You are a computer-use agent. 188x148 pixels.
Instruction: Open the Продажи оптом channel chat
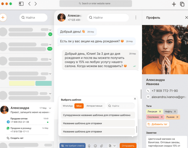point(27,120)
